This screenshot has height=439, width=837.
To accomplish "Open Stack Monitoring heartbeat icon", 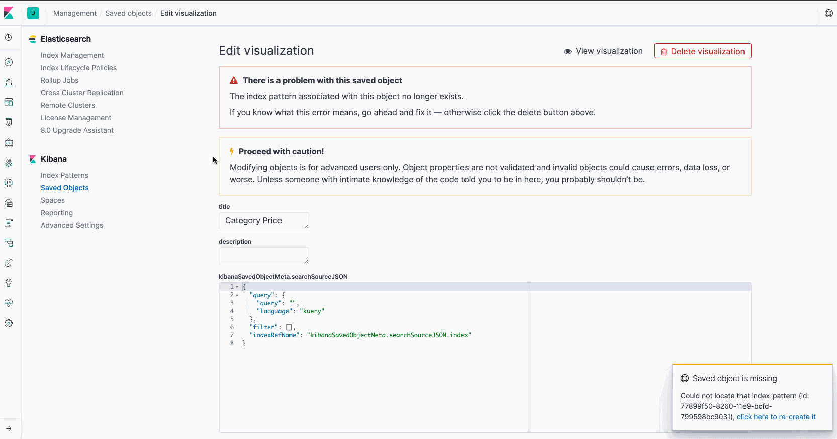I will (x=9, y=303).
